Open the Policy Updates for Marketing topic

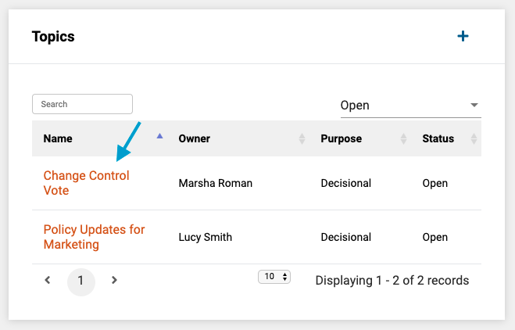coord(94,237)
